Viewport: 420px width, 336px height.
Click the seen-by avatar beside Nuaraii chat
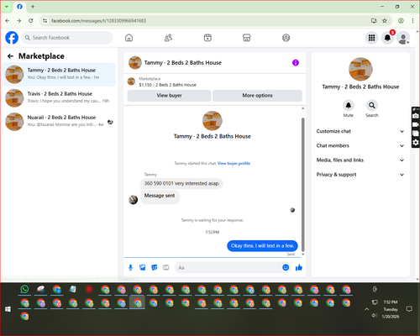click(110, 122)
